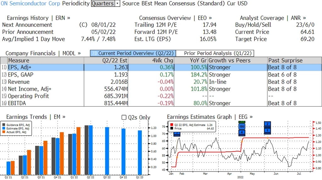Select event marker 2 on the estimates graph
Viewport: 322px width, 180px height.
click(x=267, y=124)
